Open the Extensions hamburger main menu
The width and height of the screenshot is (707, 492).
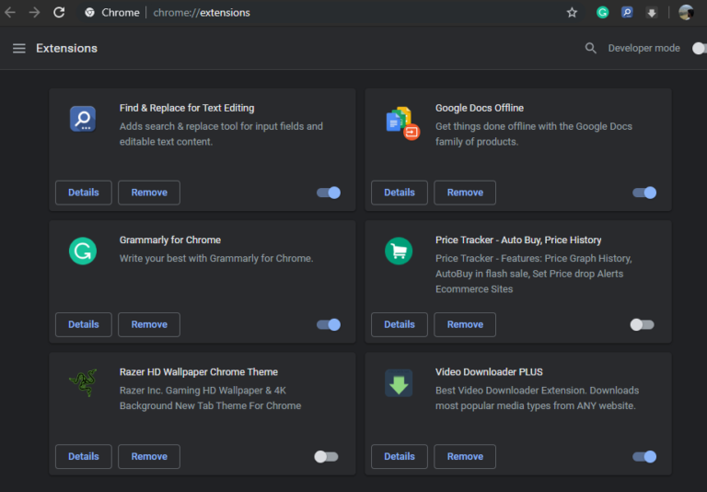click(x=18, y=48)
